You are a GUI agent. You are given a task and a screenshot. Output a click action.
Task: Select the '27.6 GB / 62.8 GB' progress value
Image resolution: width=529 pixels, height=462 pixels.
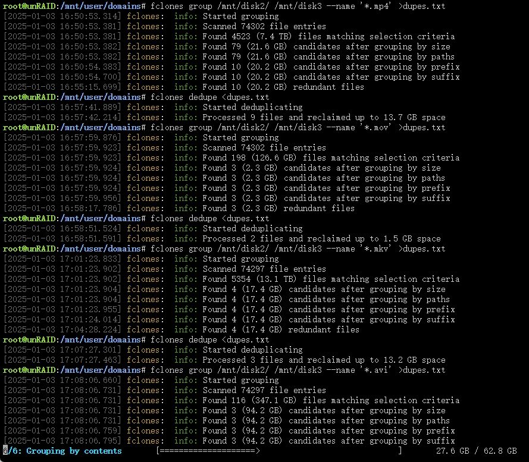[477, 451]
